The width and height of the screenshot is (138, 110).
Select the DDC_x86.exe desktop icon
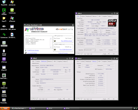point(12,27)
